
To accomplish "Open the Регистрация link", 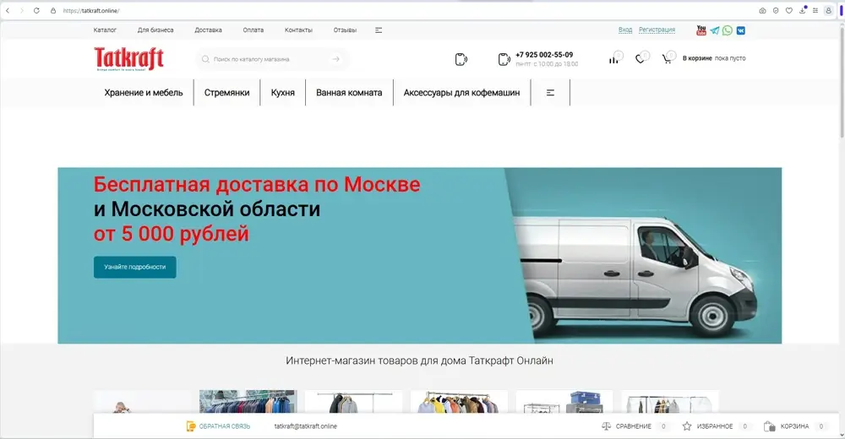I will pos(657,30).
